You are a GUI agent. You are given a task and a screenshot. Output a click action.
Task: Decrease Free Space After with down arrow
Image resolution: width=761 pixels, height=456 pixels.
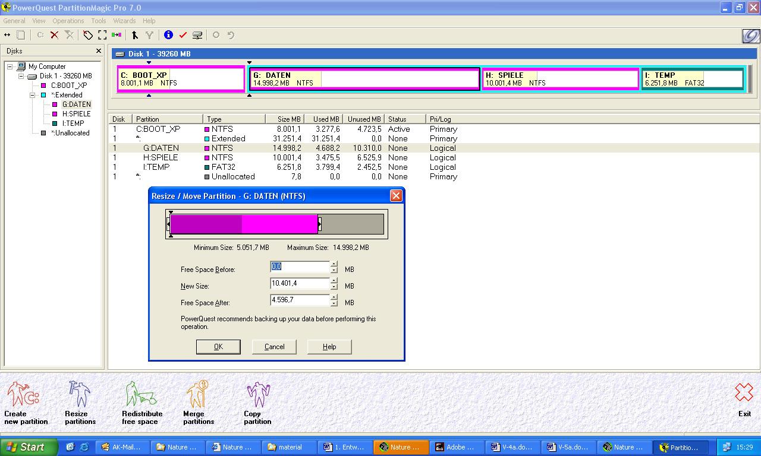(x=334, y=303)
